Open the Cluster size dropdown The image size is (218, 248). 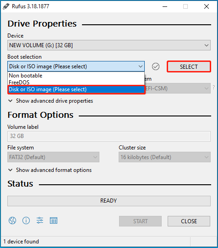pos(164,157)
